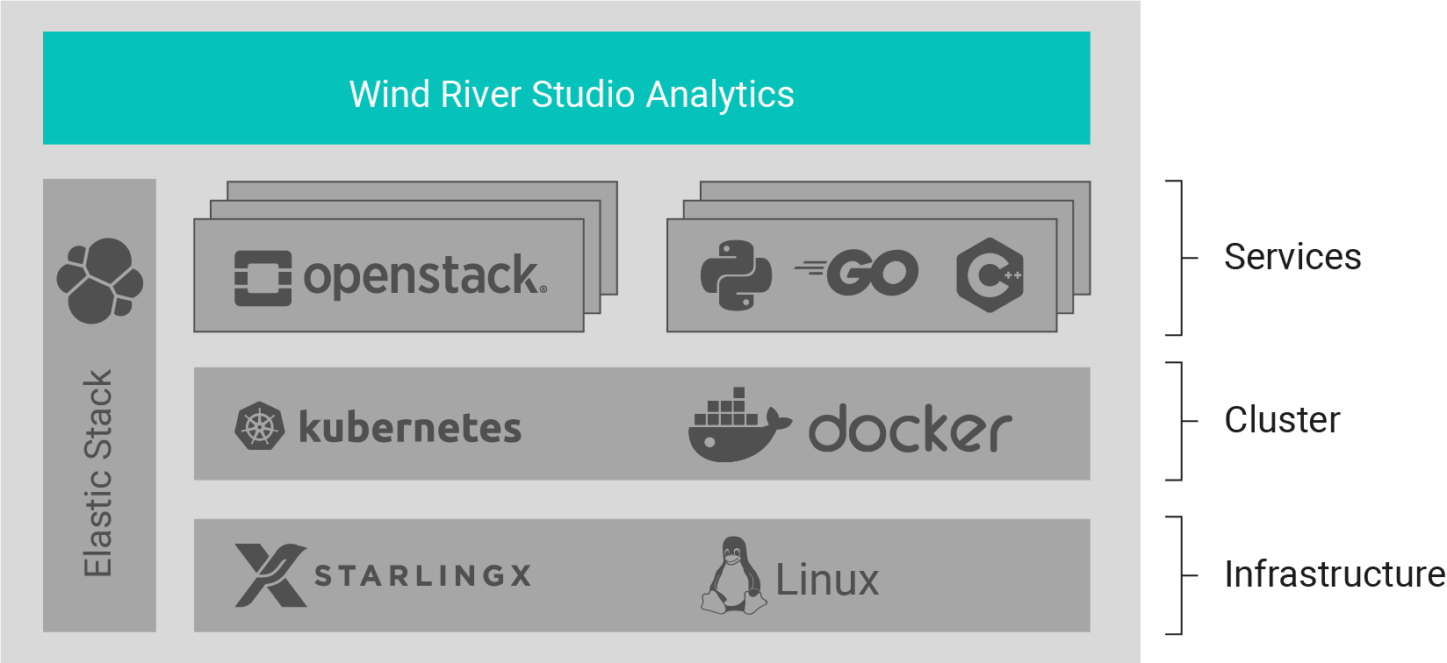Click the Docker whale icon

[739, 424]
